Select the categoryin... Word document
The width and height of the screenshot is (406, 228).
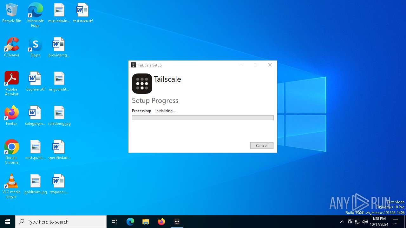35,116
